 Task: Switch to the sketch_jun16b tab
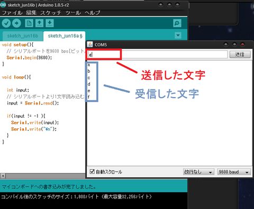tap(23, 36)
